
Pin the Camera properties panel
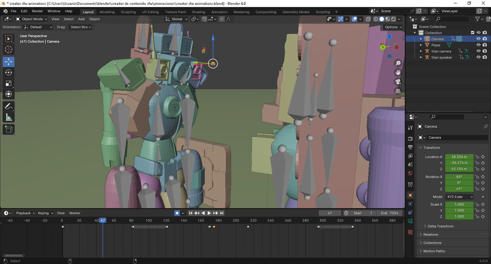(x=485, y=126)
